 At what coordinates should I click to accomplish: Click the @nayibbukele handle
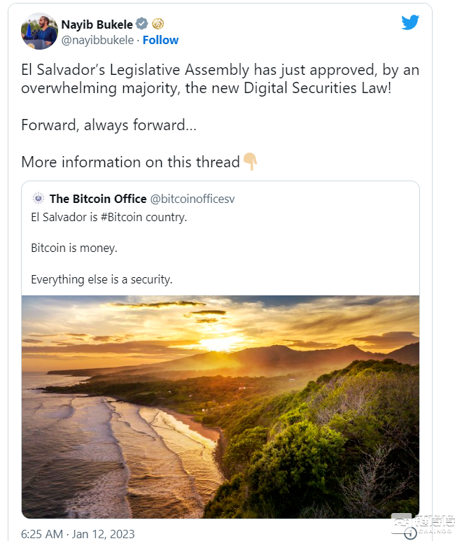(97, 40)
